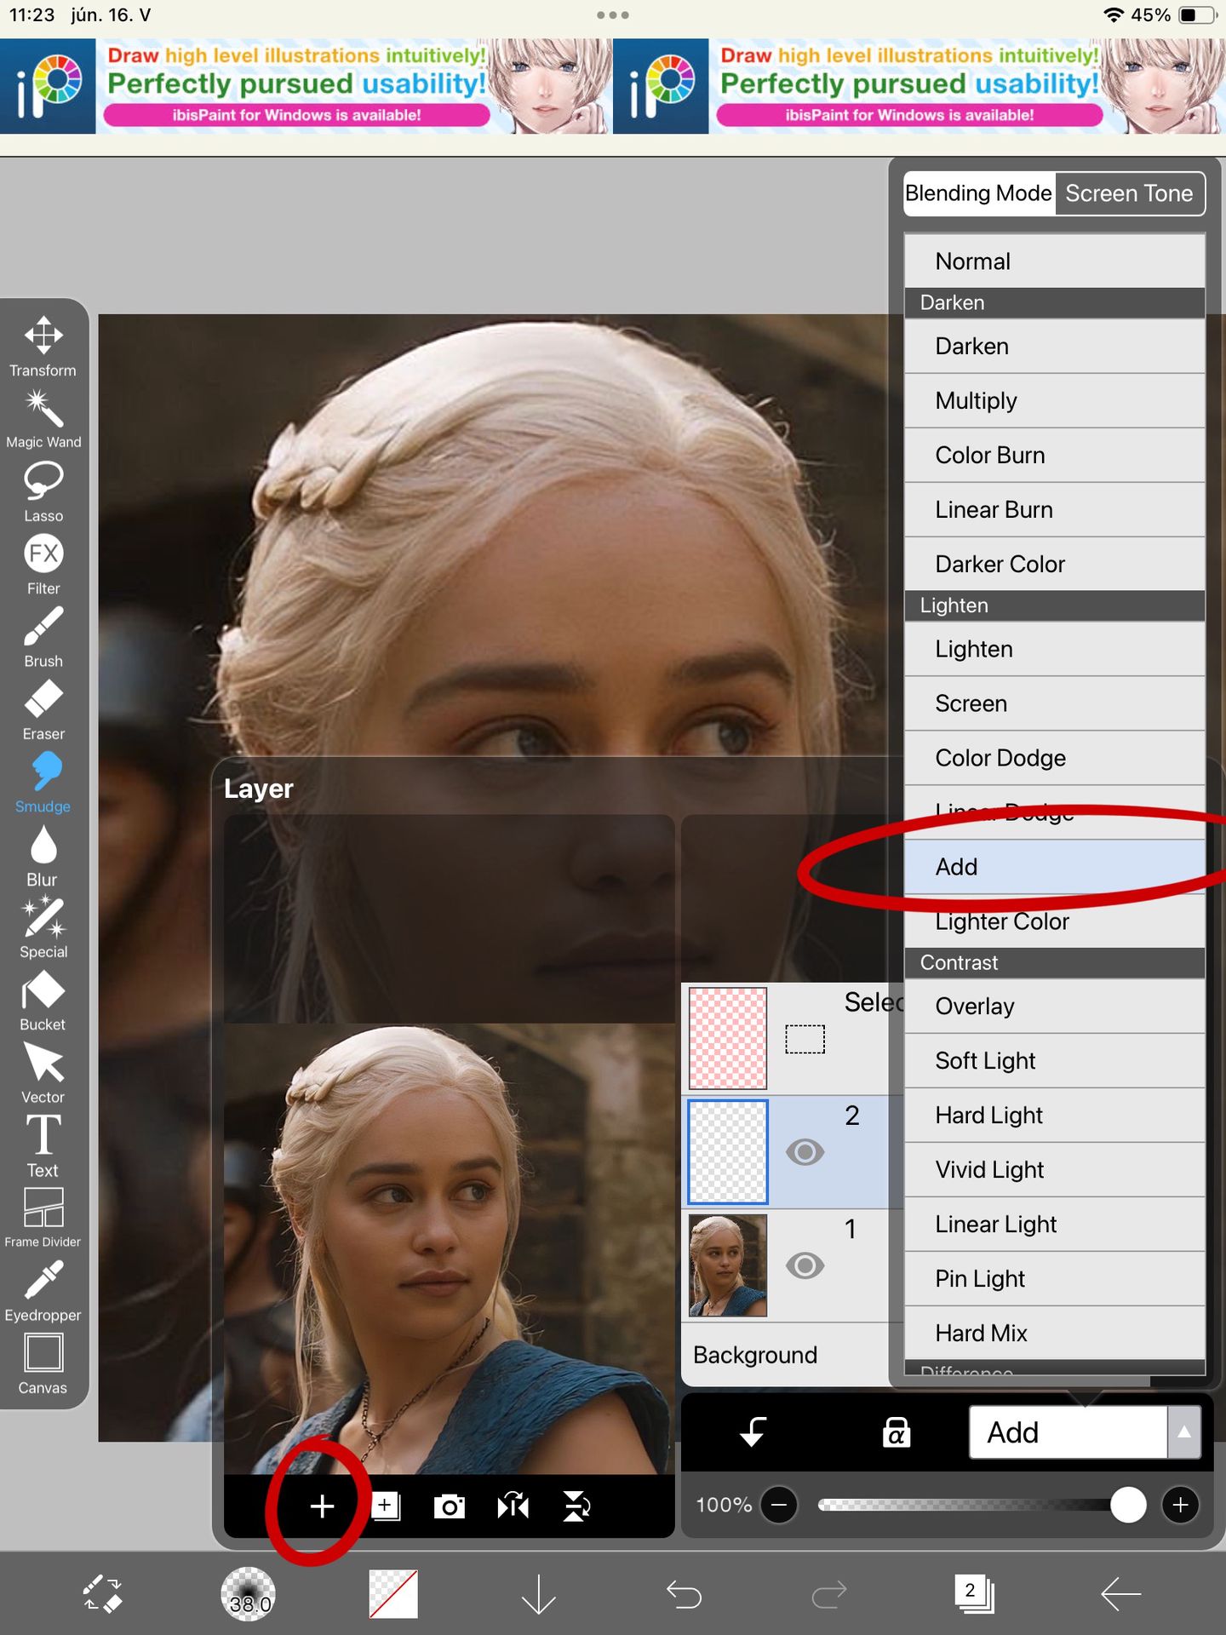Import photo with camera icon

click(449, 1506)
